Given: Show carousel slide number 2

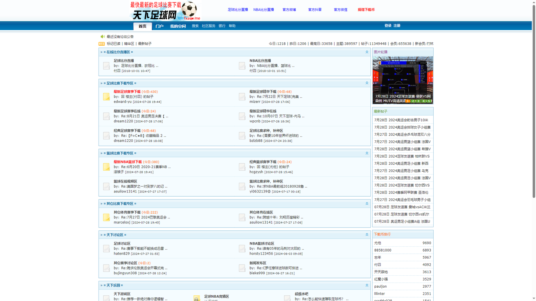Looking at the screenshot, I should point(413,101).
